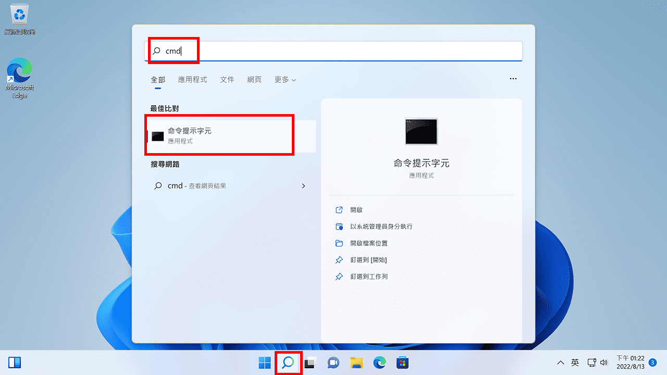Open Microsoft Store from the taskbar

pos(402,363)
